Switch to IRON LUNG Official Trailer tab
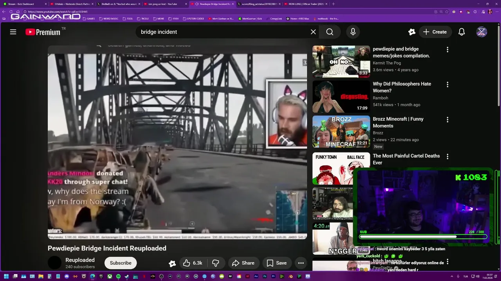The width and height of the screenshot is (501, 281). pos(305,4)
